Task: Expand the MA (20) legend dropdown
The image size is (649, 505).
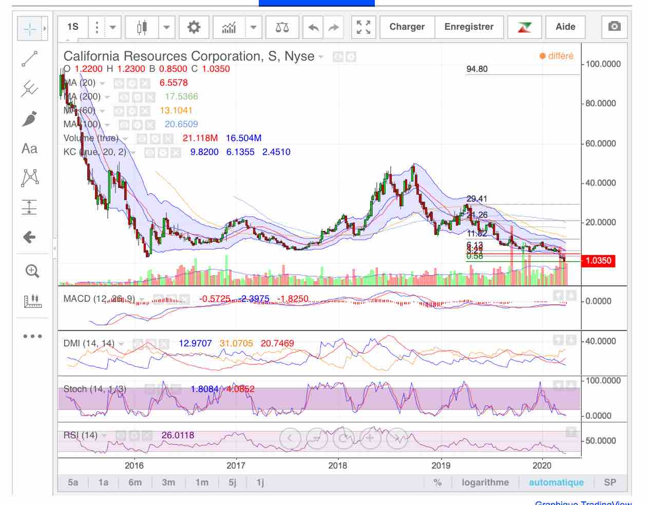Action: click(102, 83)
